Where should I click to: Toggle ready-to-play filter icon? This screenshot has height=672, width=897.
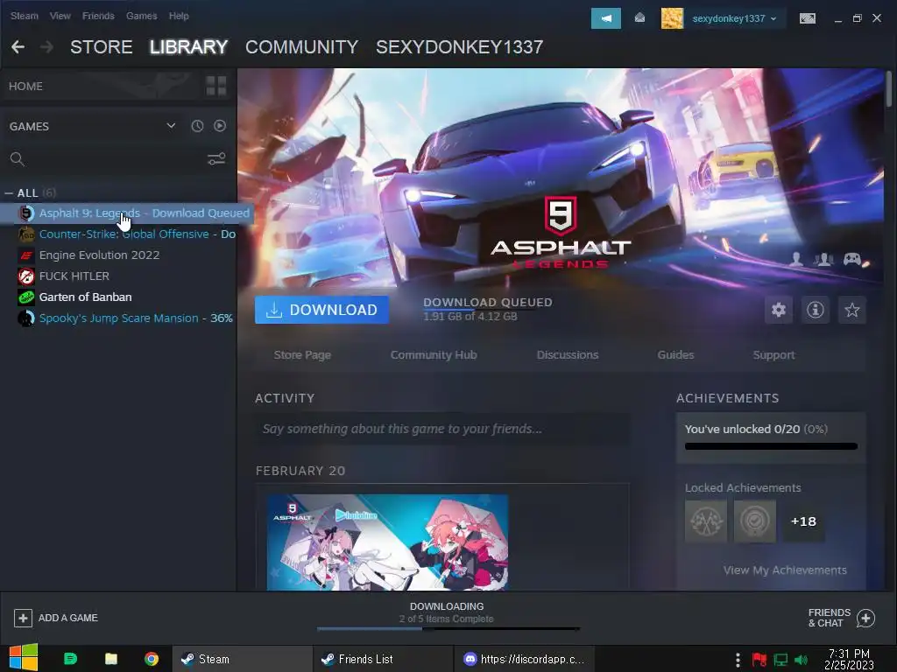point(220,126)
